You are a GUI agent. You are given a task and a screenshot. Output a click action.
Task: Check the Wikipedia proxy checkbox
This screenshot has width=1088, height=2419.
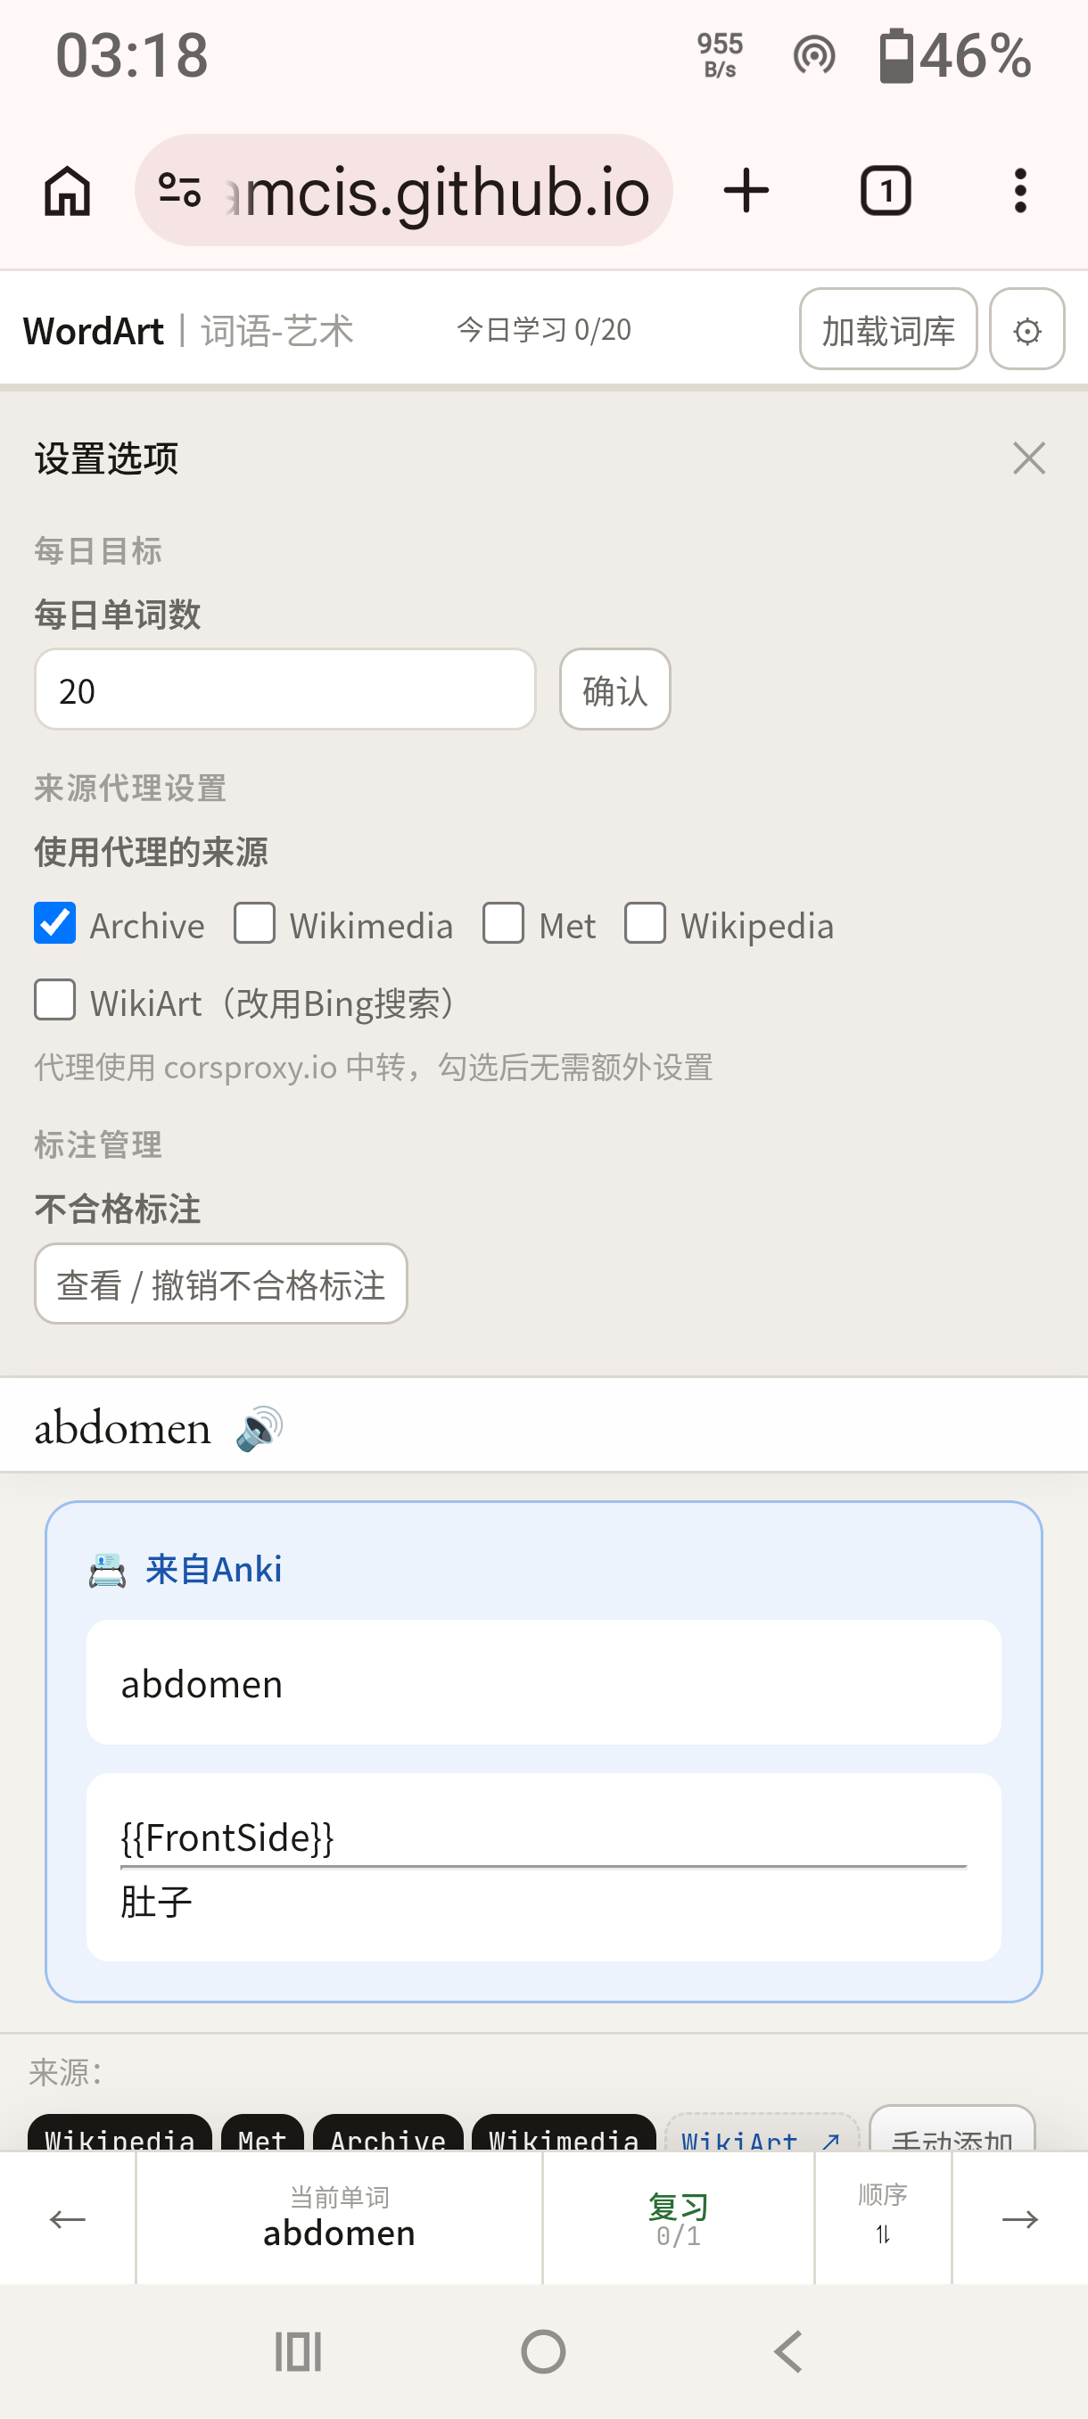645,923
